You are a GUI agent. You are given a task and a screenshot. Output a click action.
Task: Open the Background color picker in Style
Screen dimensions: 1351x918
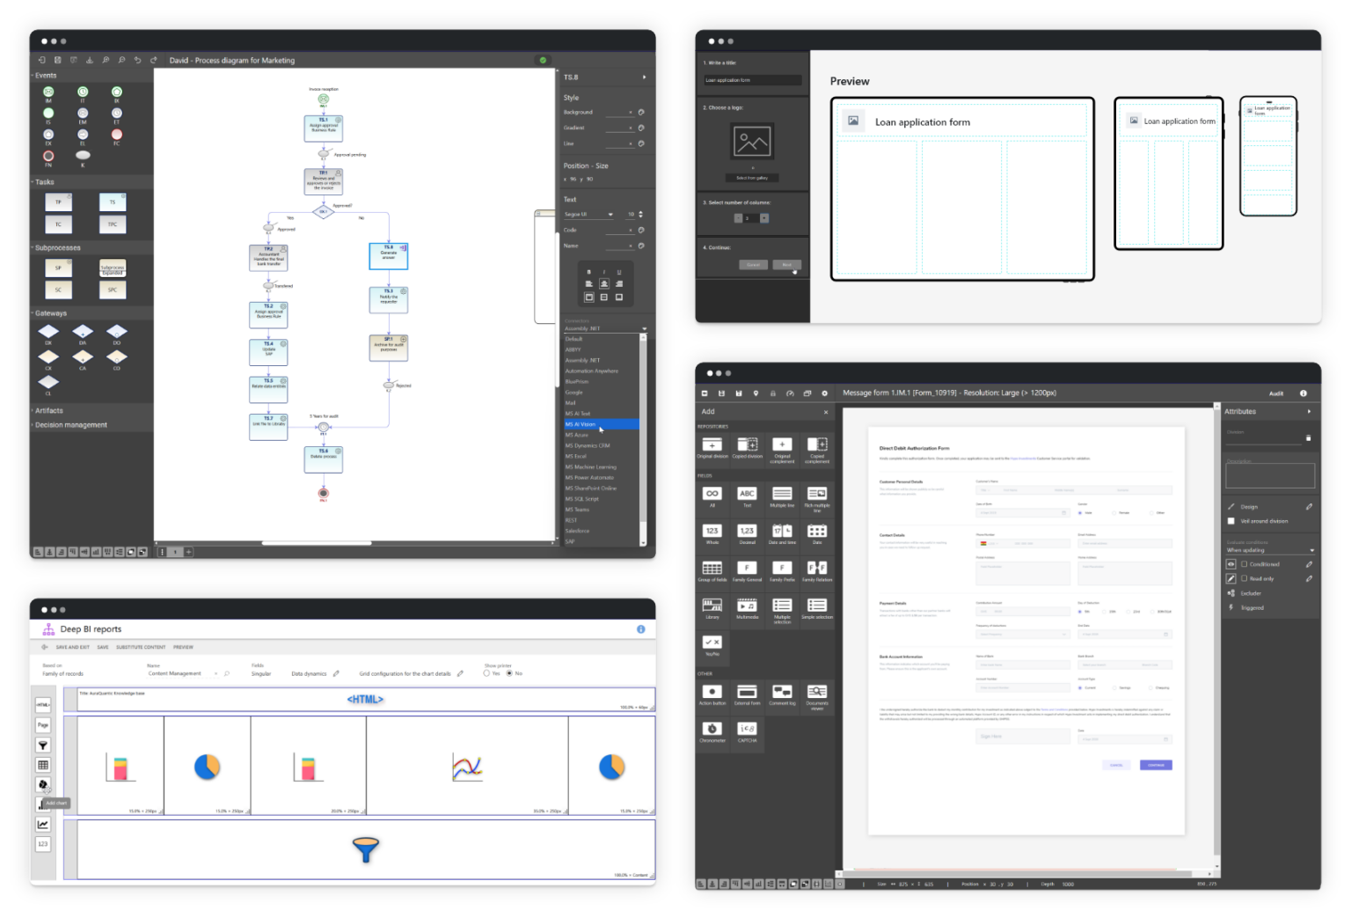[639, 112]
